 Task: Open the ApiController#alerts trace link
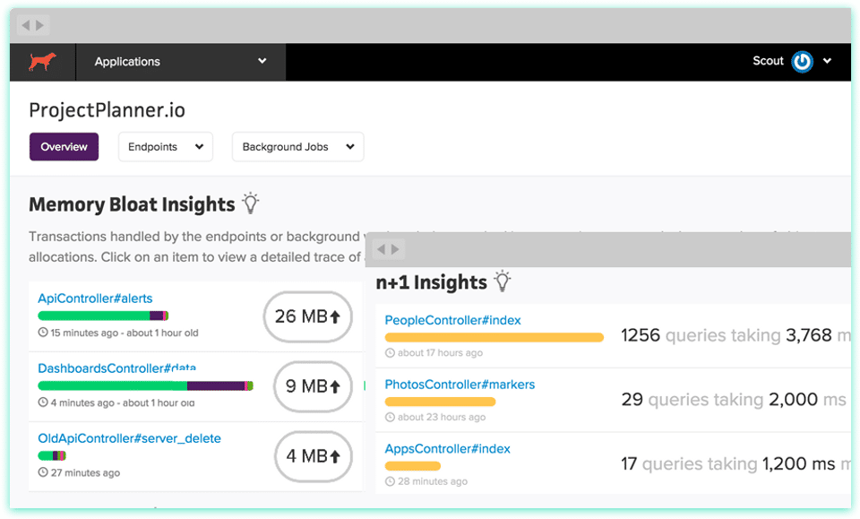tap(95, 298)
